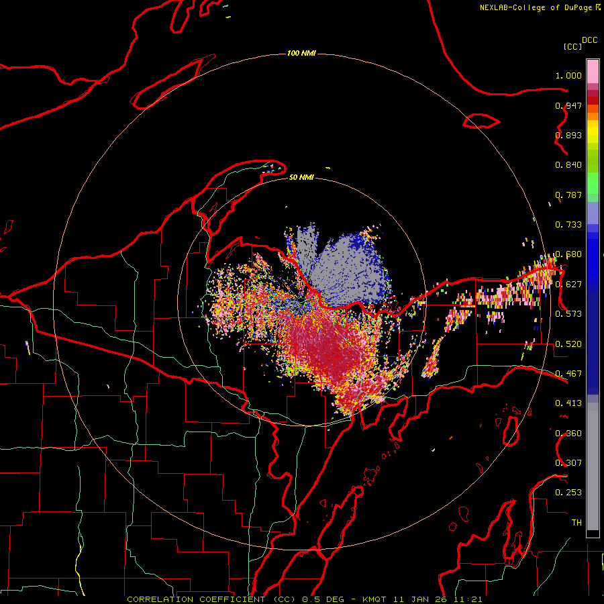The image size is (604, 604).
Task: Click the 11:21 time stamp
Action: point(468,599)
